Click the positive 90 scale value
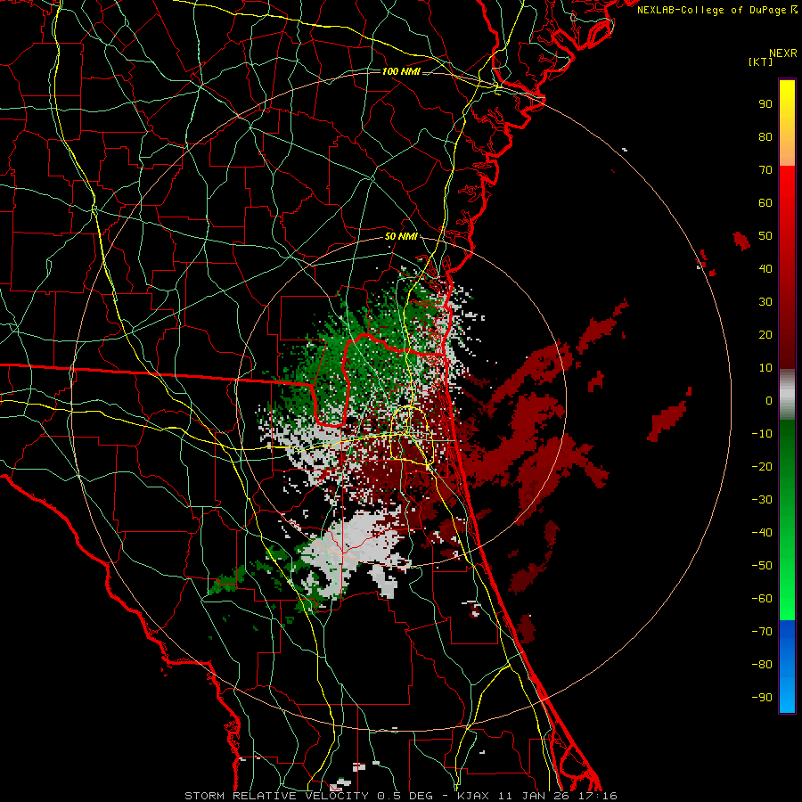This screenshot has height=802, width=802. click(x=765, y=104)
